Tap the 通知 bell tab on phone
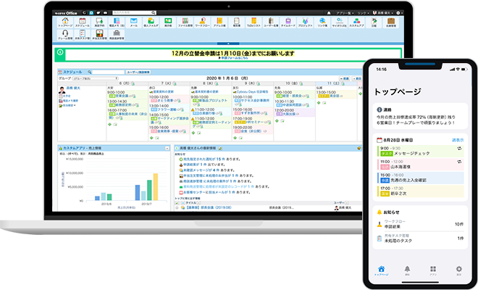Screen dimensions: 478x290 pyautogui.click(x=406, y=271)
